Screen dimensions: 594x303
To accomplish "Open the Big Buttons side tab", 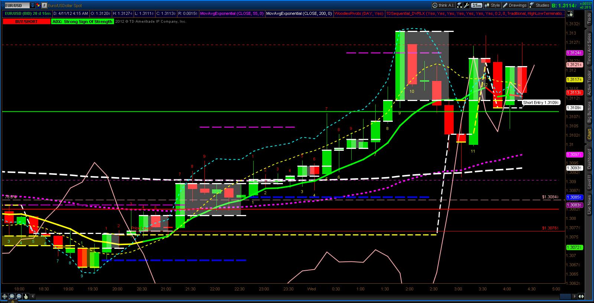I will pyautogui.click(x=589, y=112).
